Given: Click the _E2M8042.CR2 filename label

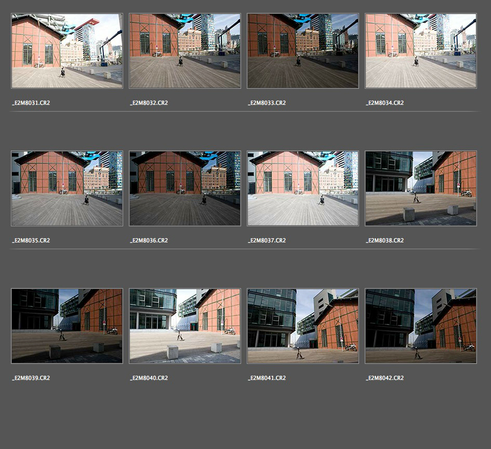Looking at the screenshot, I should pos(385,378).
